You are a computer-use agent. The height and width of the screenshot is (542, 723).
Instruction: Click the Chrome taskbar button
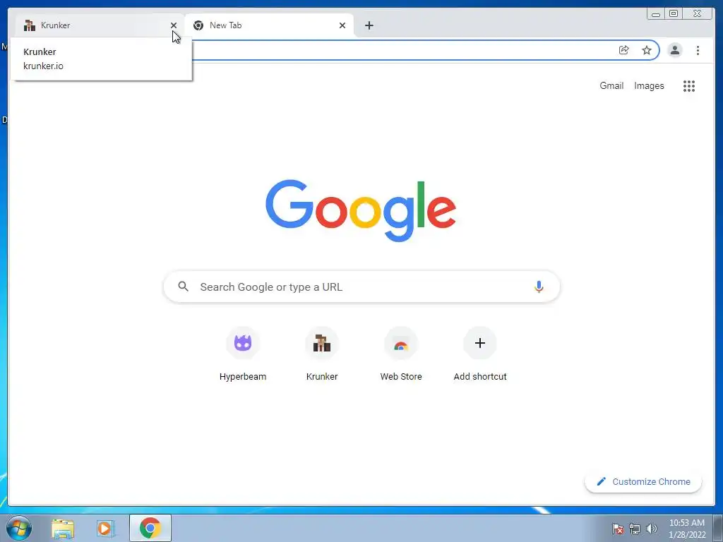(150, 528)
